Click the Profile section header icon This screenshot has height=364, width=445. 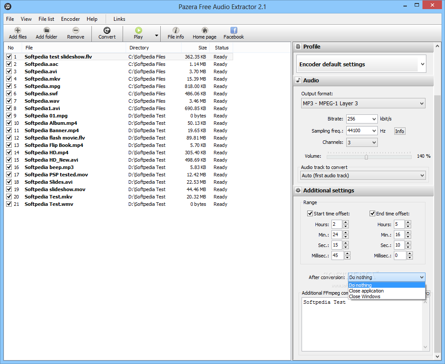298,46
